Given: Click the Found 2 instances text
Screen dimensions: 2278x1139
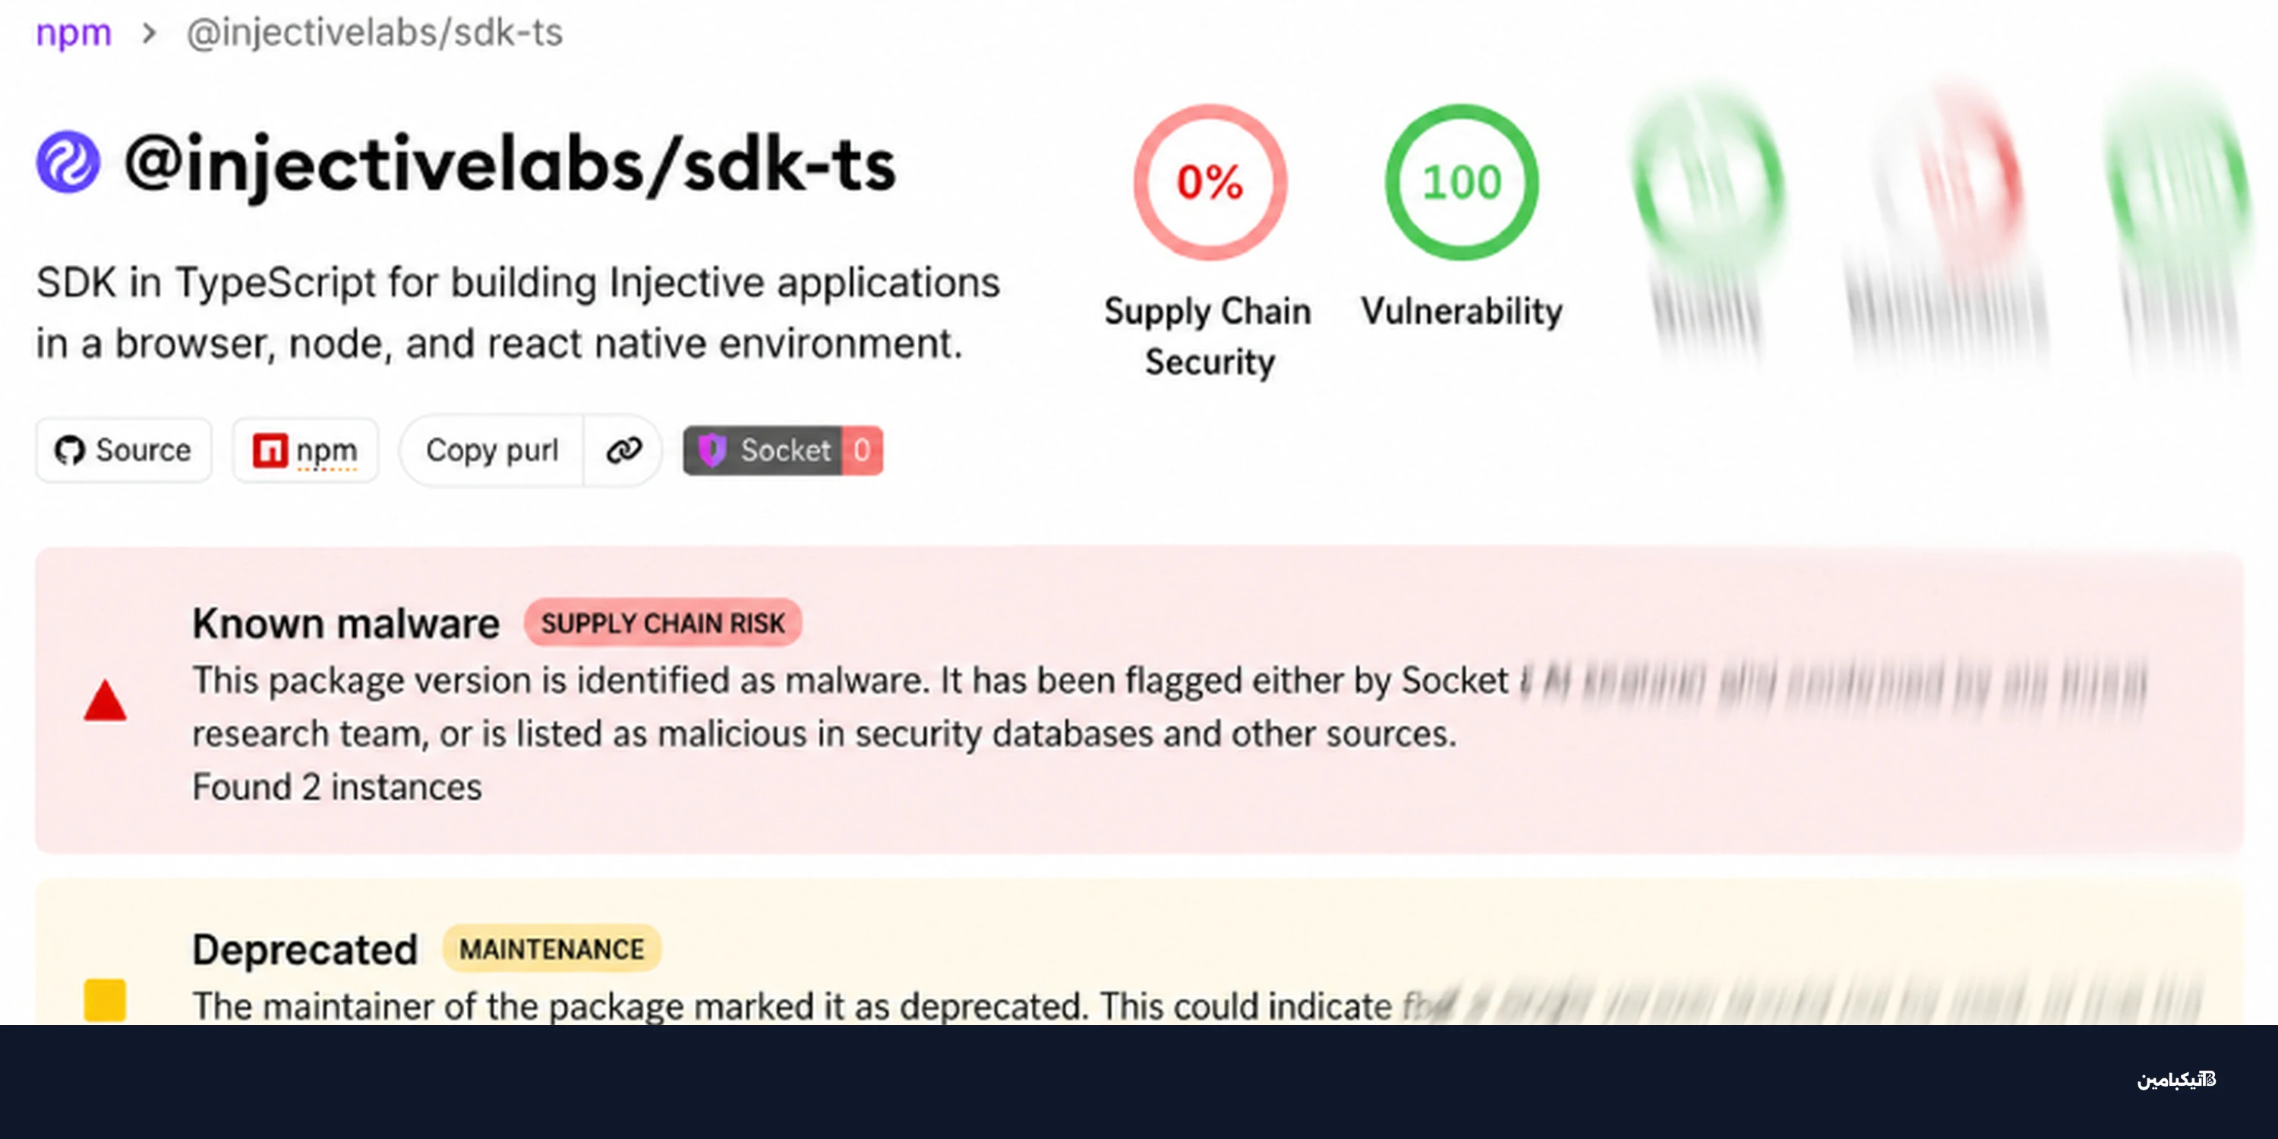Looking at the screenshot, I should coord(337,787).
